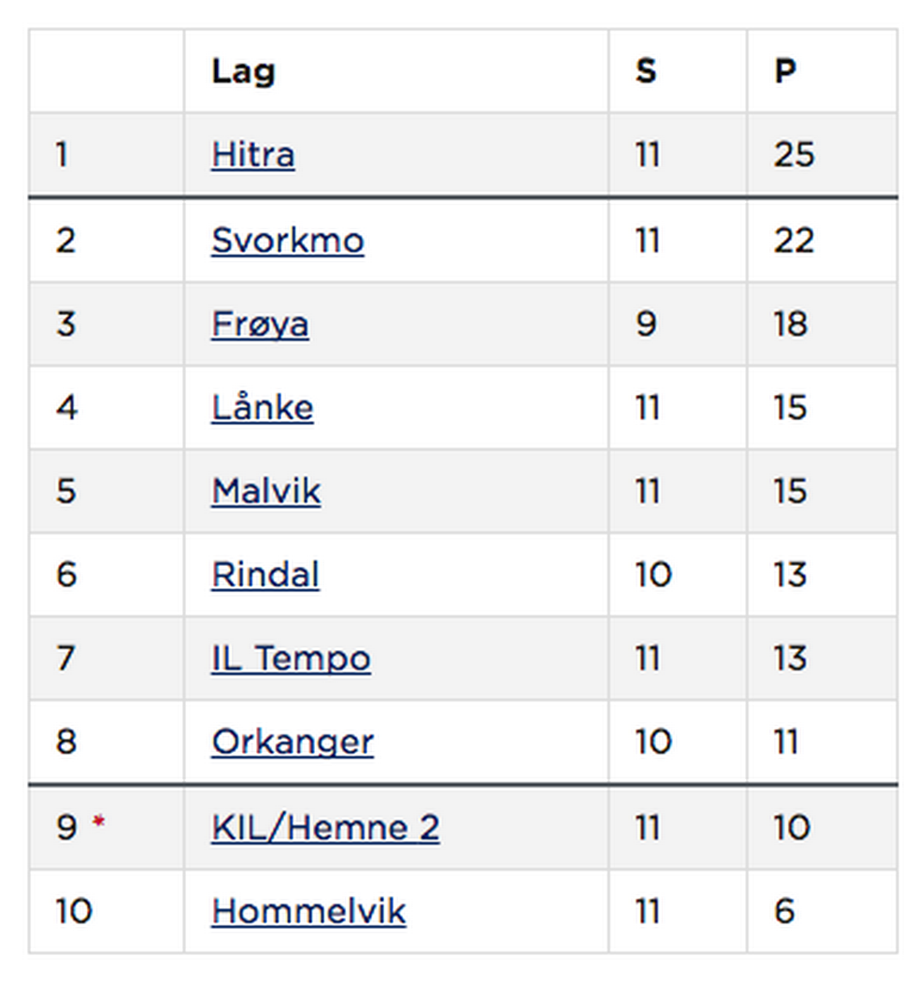Open the Svorkmo team link
The image size is (916, 986).
click(x=287, y=240)
